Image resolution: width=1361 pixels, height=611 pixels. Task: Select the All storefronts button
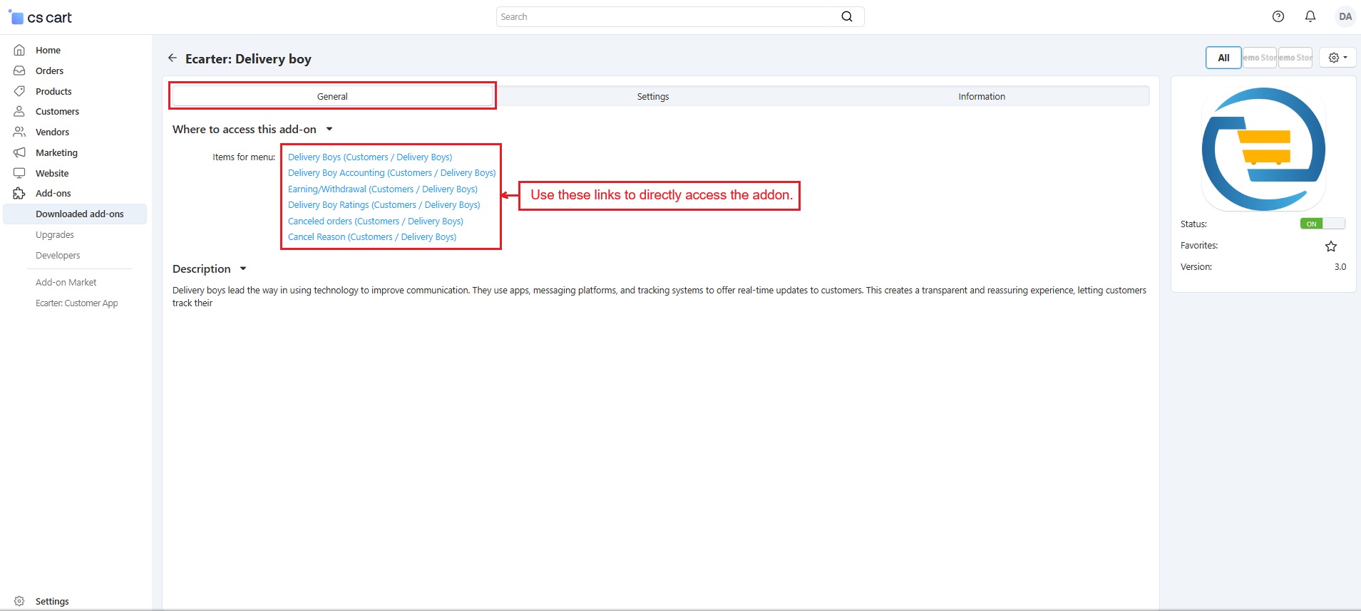pos(1223,58)
